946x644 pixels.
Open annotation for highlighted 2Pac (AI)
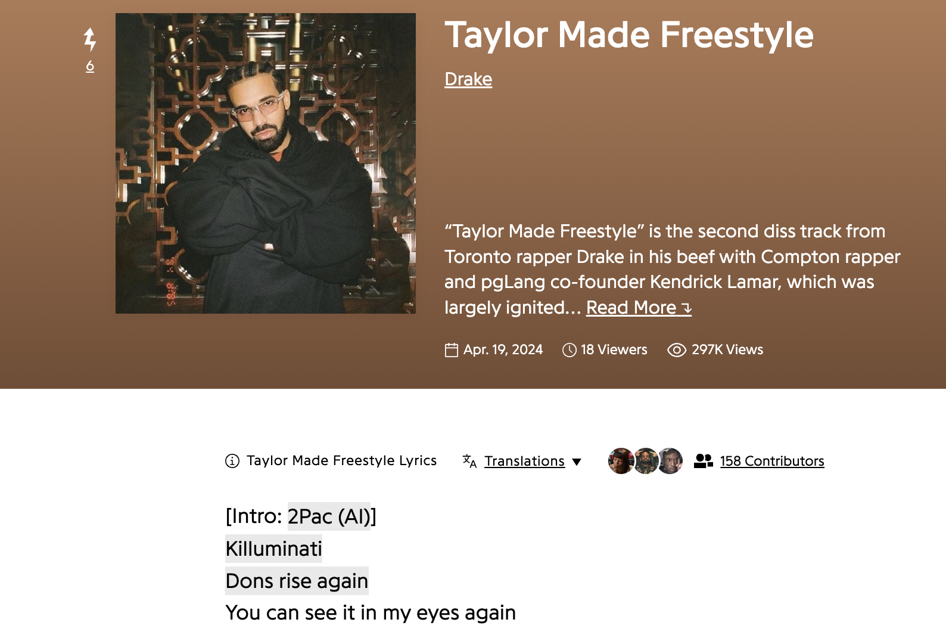[329, 516]
